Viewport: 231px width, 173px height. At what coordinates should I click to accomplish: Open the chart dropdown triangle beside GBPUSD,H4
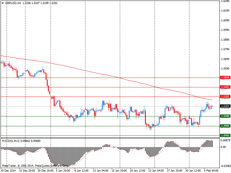[x=3, y=3]
